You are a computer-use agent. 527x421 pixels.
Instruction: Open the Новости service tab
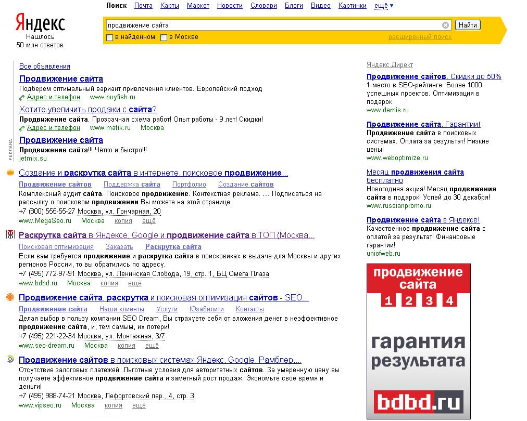(230, 6)
